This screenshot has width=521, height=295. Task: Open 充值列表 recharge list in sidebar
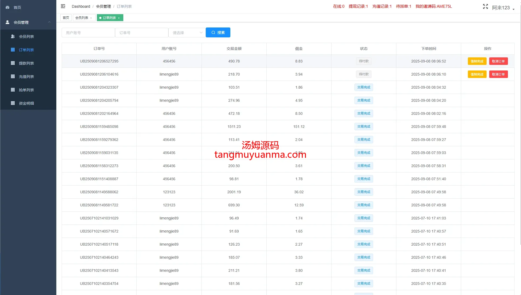click(x=26, y=77)
